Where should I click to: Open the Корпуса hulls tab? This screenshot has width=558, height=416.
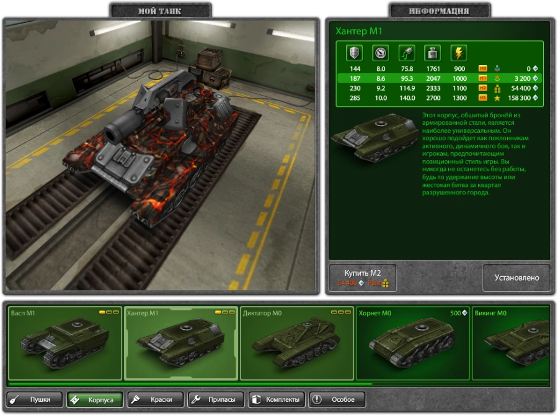(95, 400)
